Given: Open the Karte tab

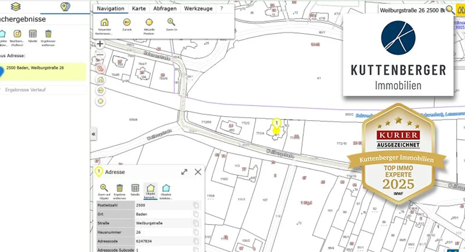Looking at the screenshot, I should [139, 8].
